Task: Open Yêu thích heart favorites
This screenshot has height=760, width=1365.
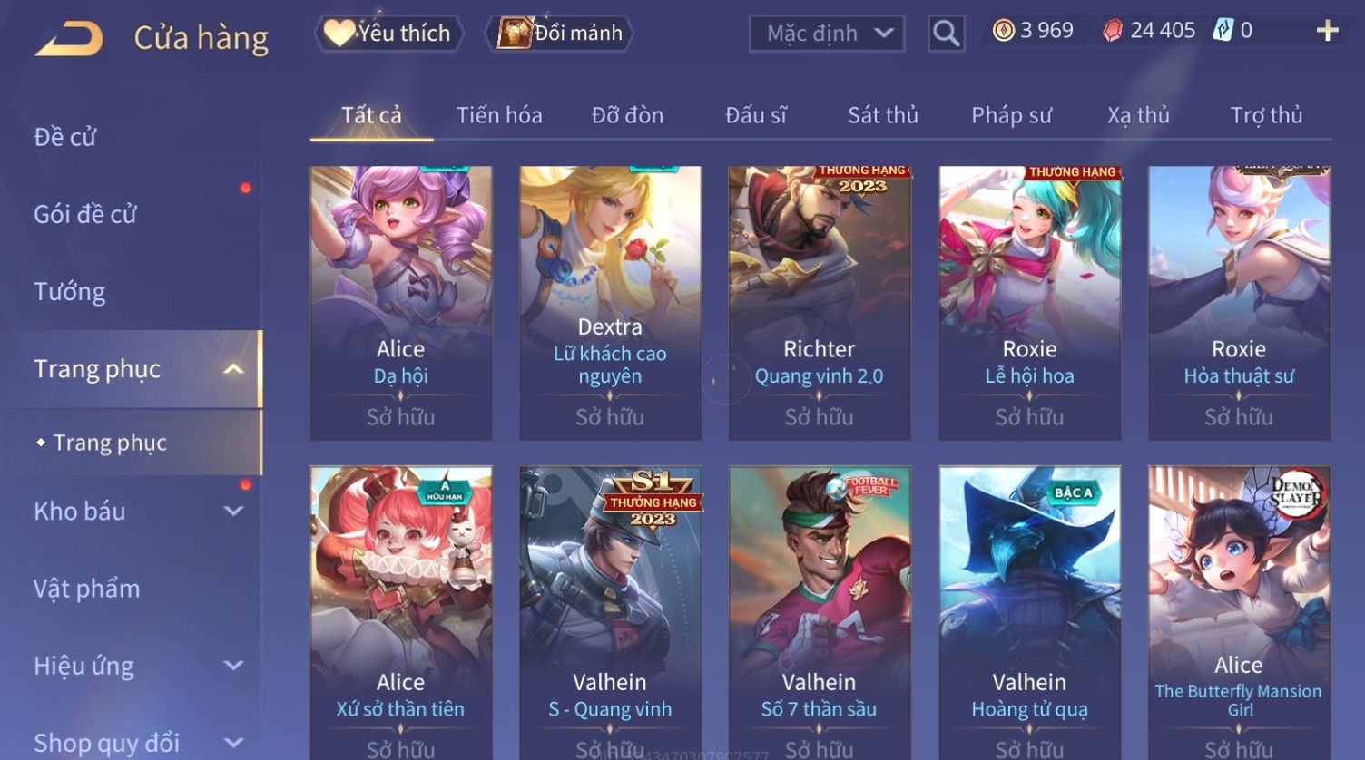Action: tap(389, 34)
